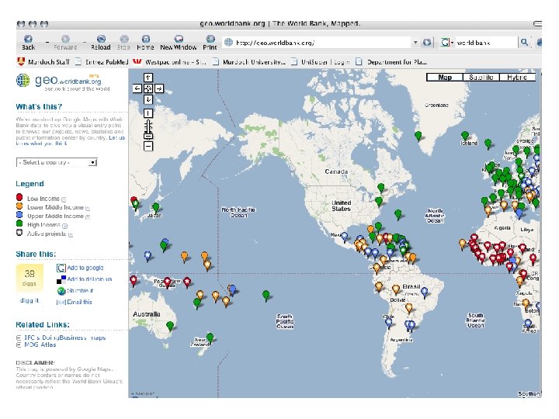Print the page with Print icon
The height and width of the screenshot is (419, 559).
tap(210, 43)
